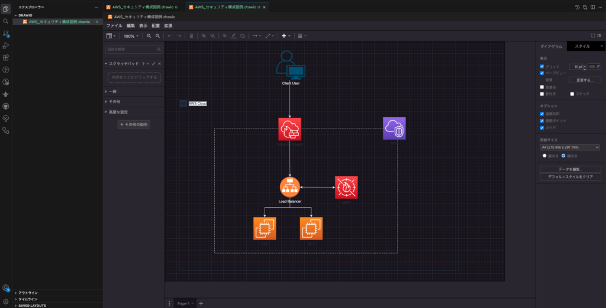Click the zoom in magnifier icon

pyautogui.click(x=149, y=36)
